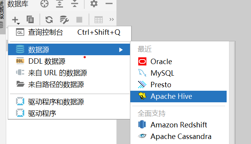Expand more toolbar actions (double chevron)
This screenshot has width=251, height=144.
pyautogui.click(x=111, y=20)
